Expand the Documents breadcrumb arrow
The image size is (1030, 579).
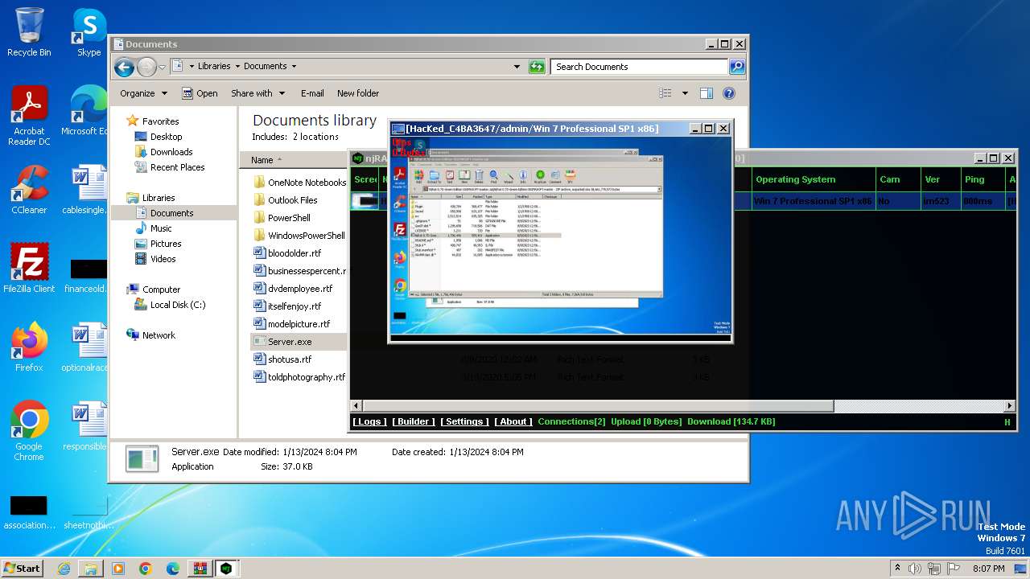coord(294,67)
